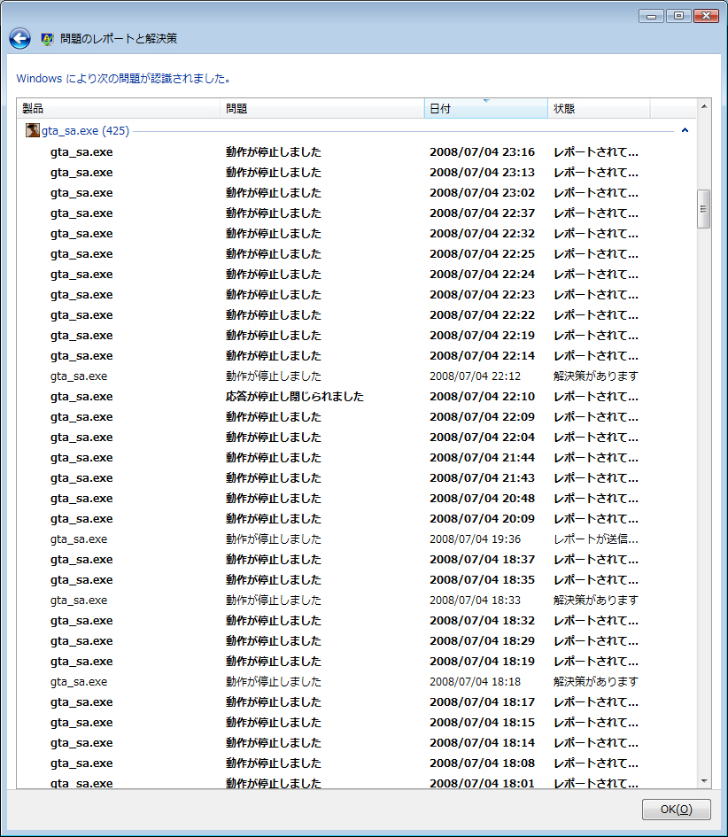Click the scrollbar up arrow
This screenshot has height=837, width=728.
point(704,107)
